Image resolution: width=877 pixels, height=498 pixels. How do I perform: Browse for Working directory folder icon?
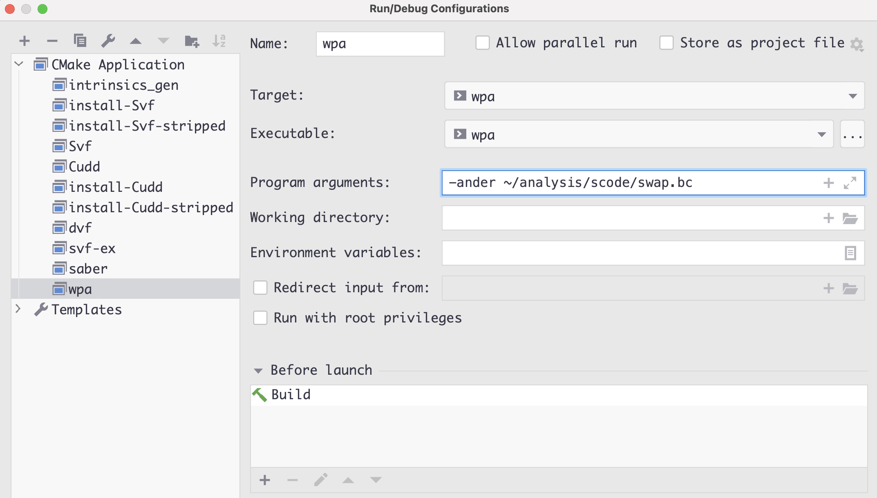pyautogui.click(x=850, y=218)
